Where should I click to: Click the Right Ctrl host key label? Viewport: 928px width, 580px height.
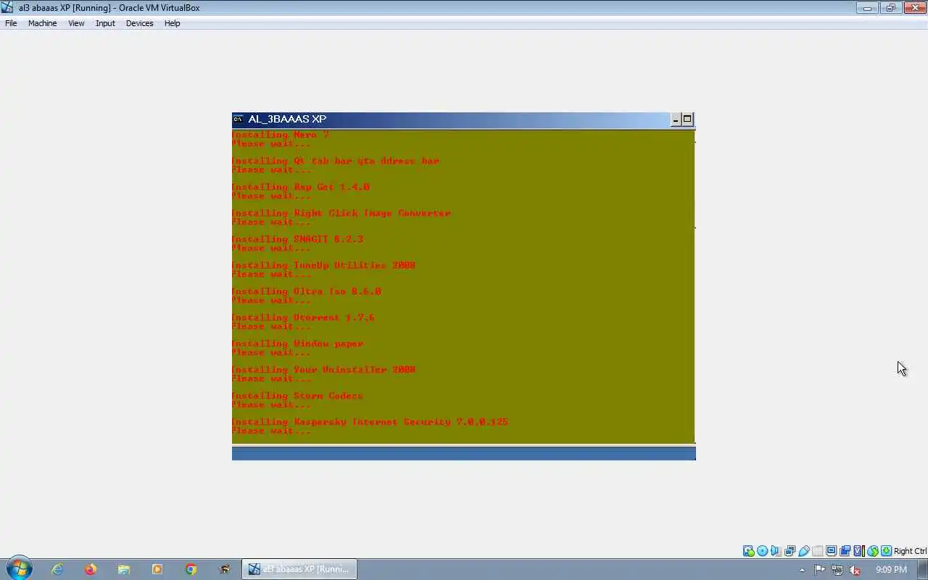coord(911,551)
